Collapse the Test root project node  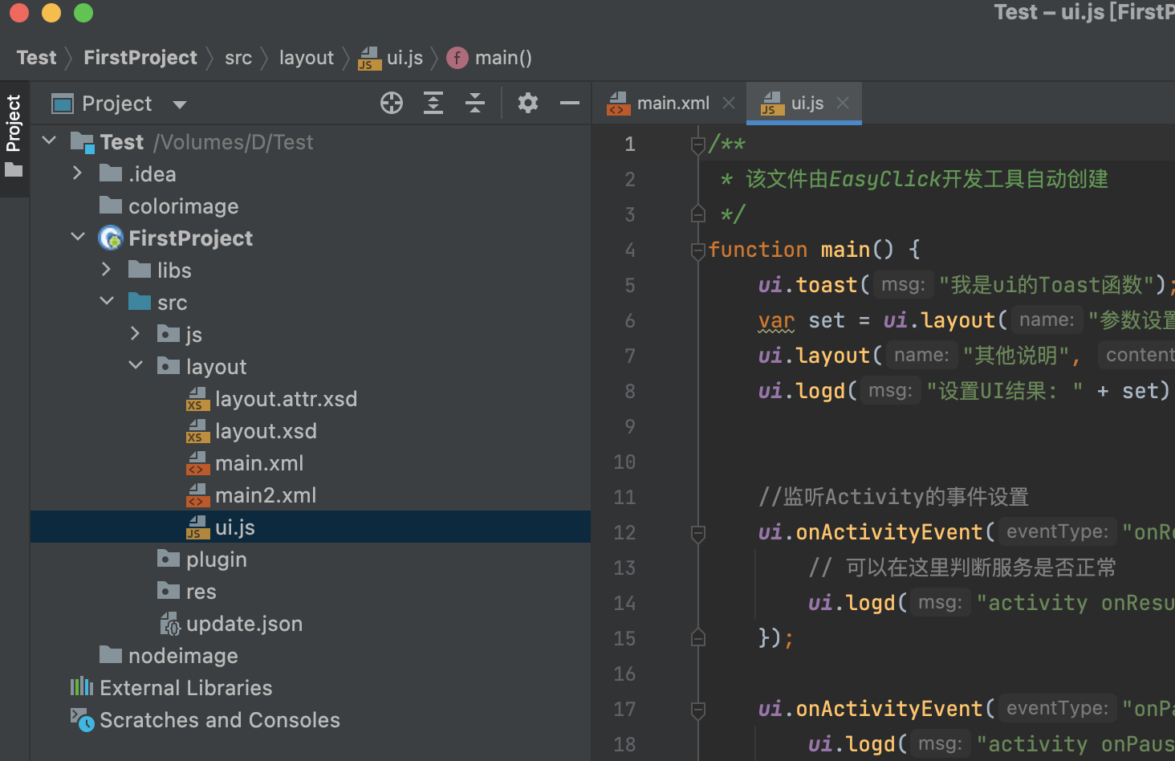[x=49, y=140]
